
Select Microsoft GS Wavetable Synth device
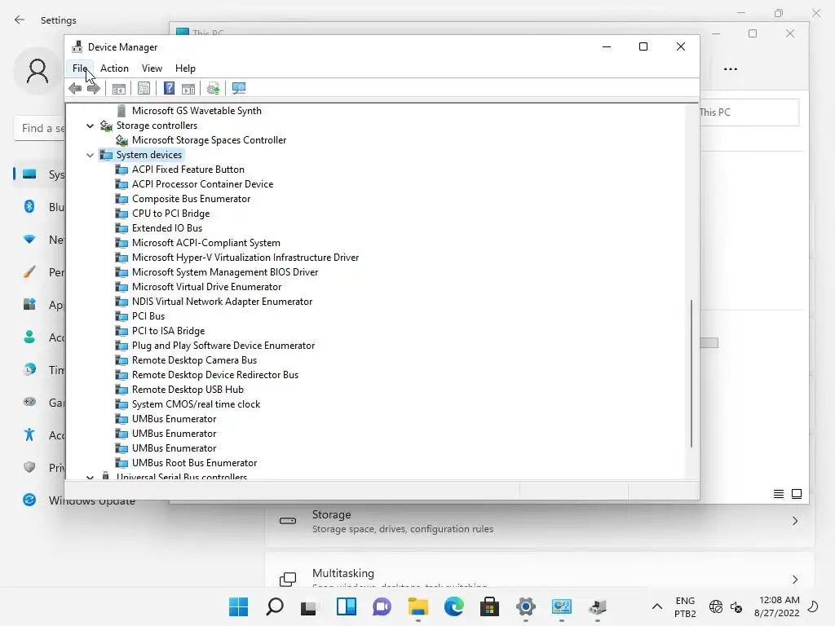[197, 111]
